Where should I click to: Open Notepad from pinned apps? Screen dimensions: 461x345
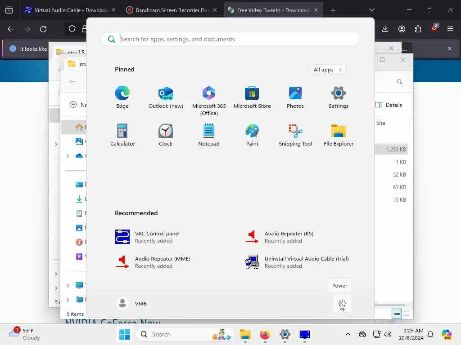209,135
